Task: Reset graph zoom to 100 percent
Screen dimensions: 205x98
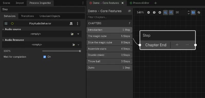Action: coord(154,13)
